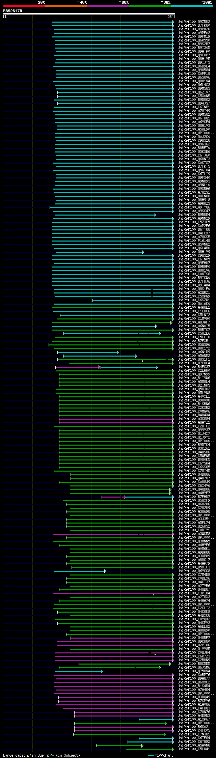Image resolution: width=216 pixels, height=758 pixels.
Task: Open hit UniRef100_Q9ZRU2
Action: pyautogui.click(x=194, y=22)
